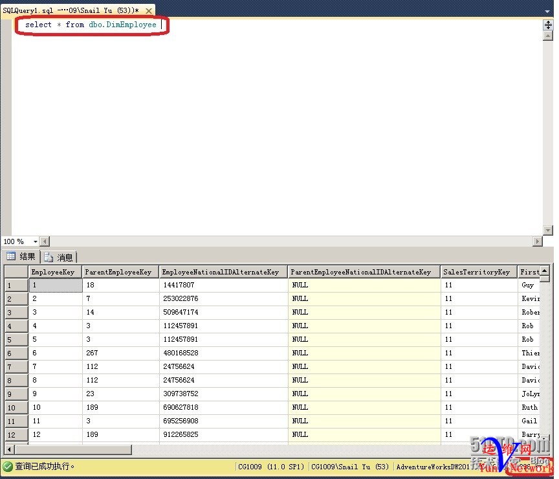The height and width of the screenshot is (479, 559).
Task: Click the editor horizontal scroll left arrow
Action: [x=45, y=241]
